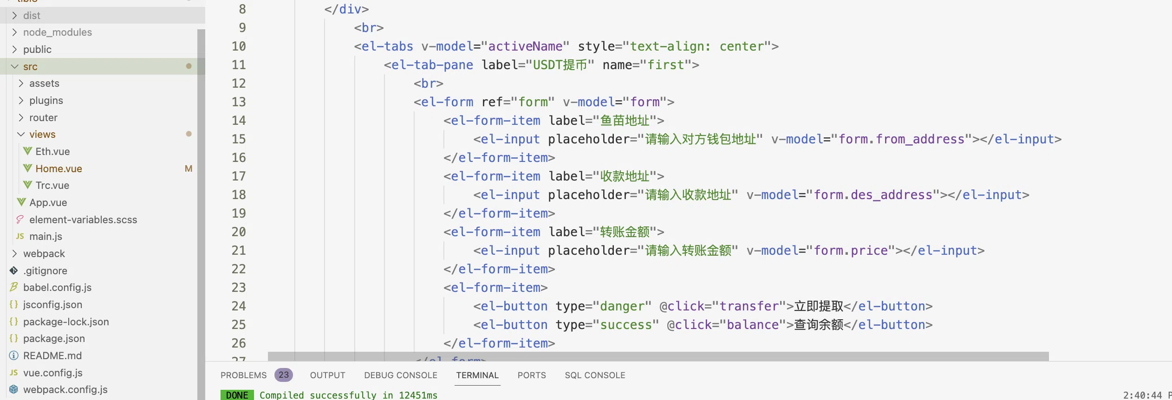Expand the node_modules folder
The height and width of the screenshot is (400, 1172).
[14, 32]
